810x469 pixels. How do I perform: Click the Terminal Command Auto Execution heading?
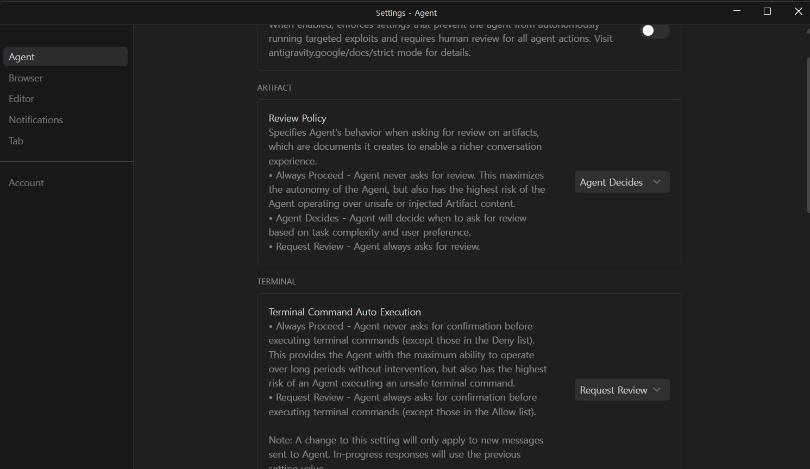click(344, 312)
